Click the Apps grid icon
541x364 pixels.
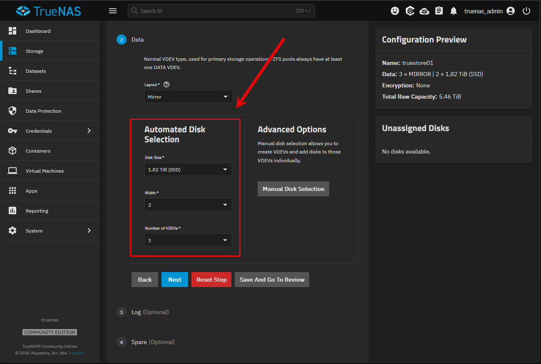pyautogui.click(x=12, y=191)
